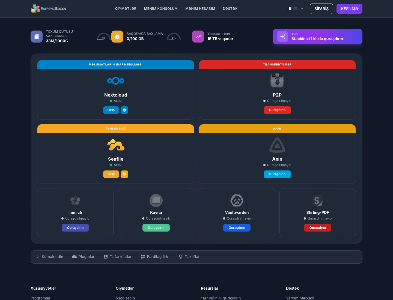
Task: Switch to the Fərdiləşdirin tab
Action: [155, 257]
